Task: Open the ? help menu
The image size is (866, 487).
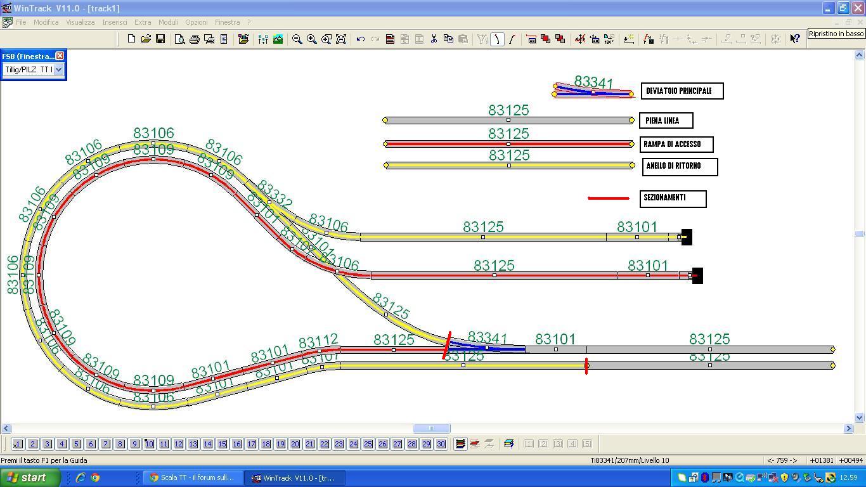Action: point(249,22)
